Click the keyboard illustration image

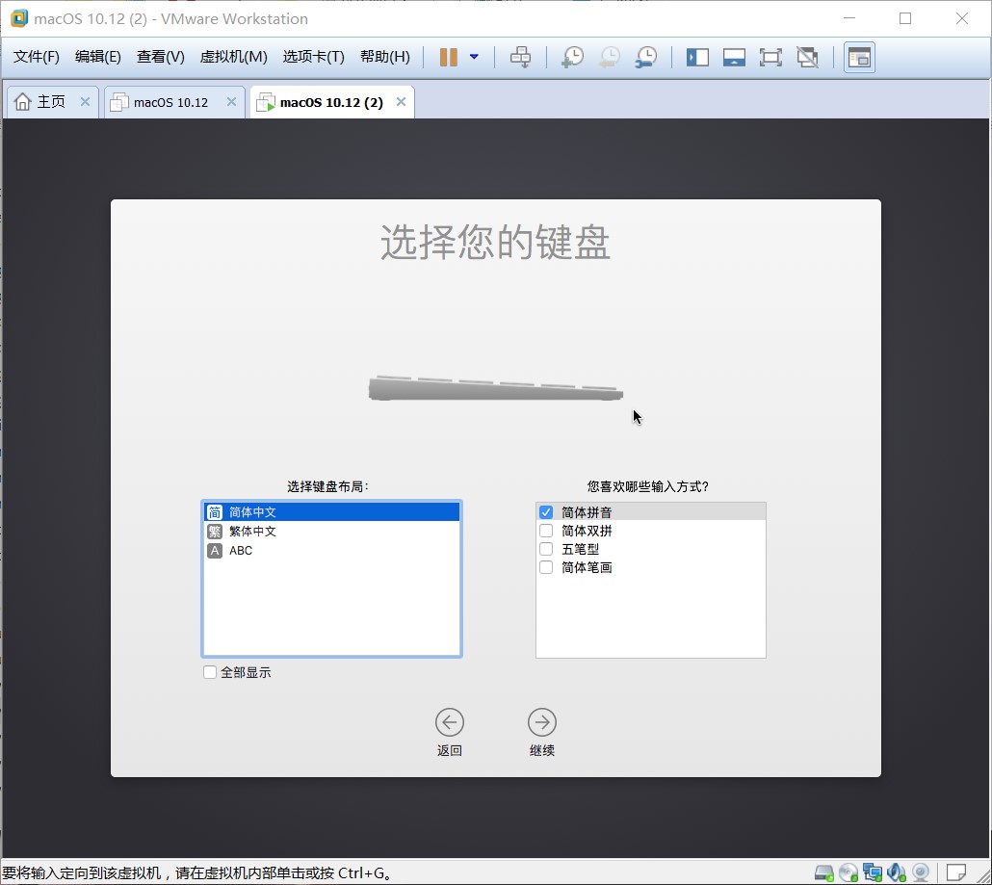point(496,388)
